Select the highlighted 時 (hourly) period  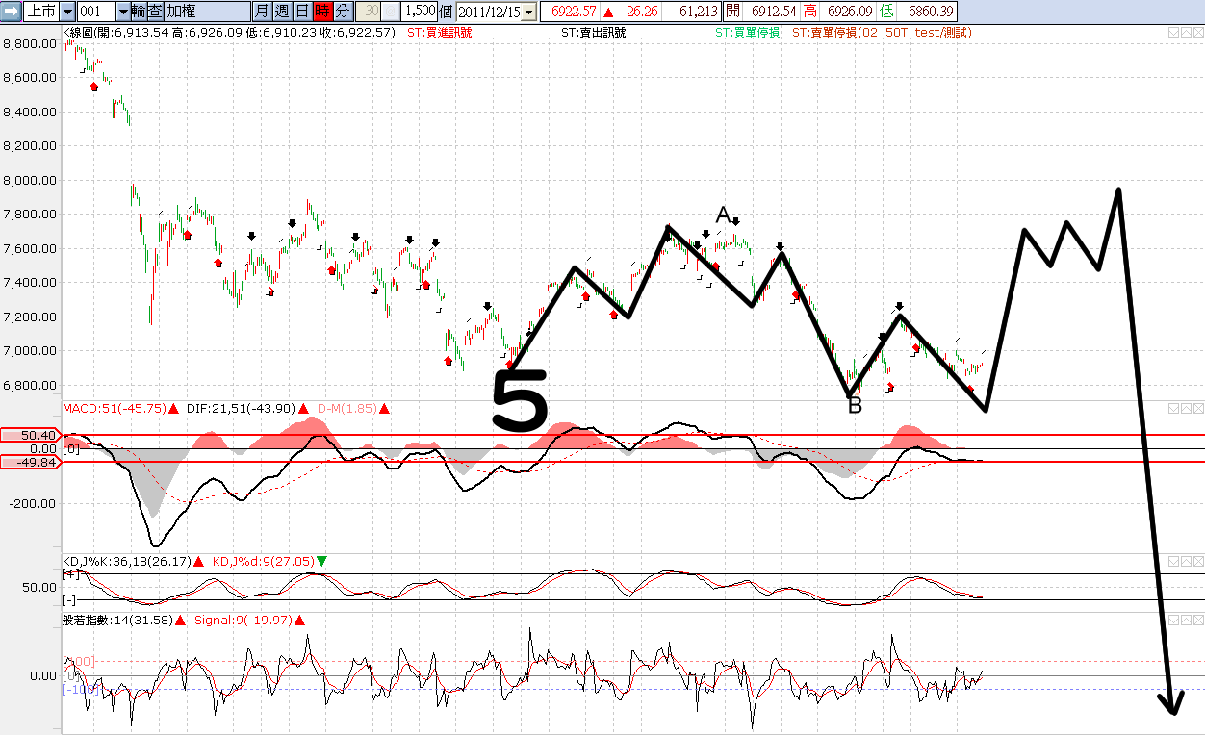point(322,12)
